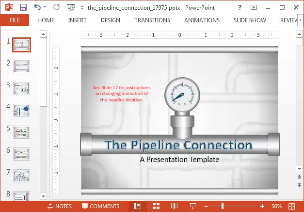Toggle the Comments pane
This screenshot has width=304, height=212.
coord(100,206)
